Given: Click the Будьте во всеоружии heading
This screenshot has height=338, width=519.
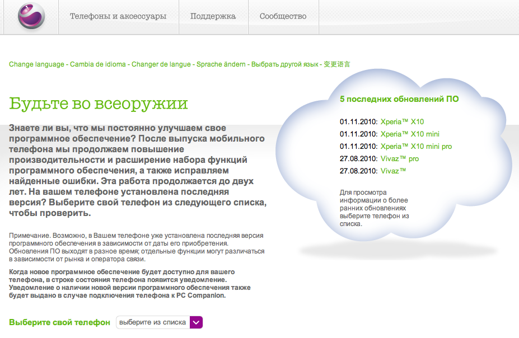Looking at the screenshot, I should [99, 104].
